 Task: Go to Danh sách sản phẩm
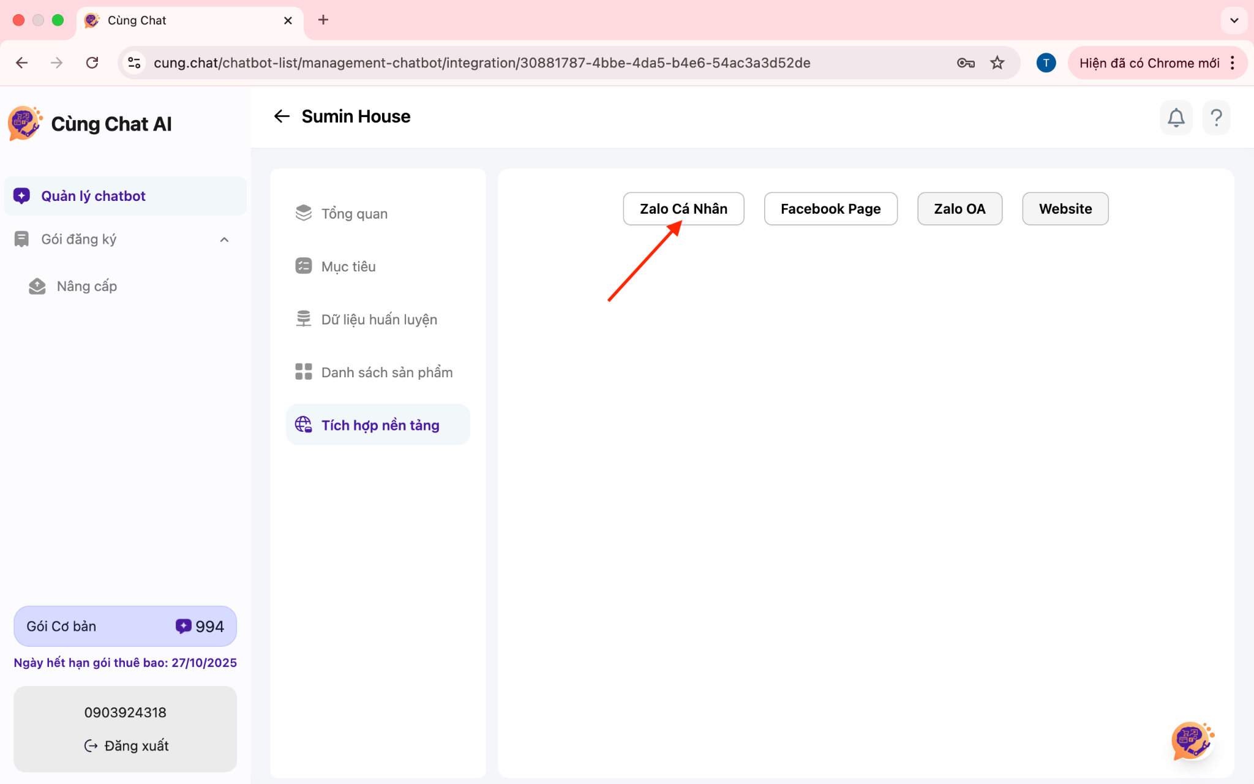click(x=386, y=372)
